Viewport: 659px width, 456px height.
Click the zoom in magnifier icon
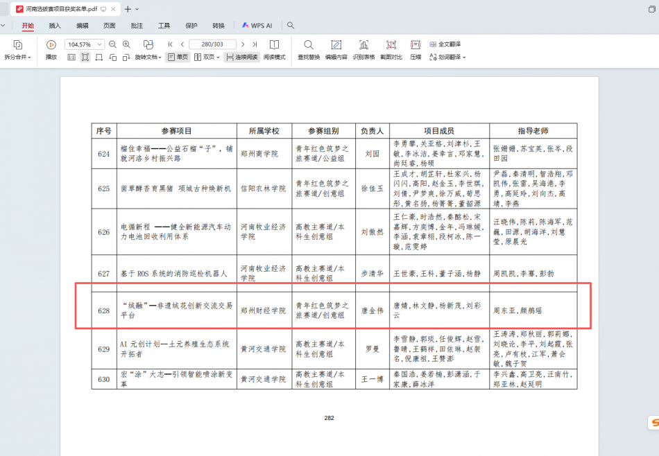126,44
